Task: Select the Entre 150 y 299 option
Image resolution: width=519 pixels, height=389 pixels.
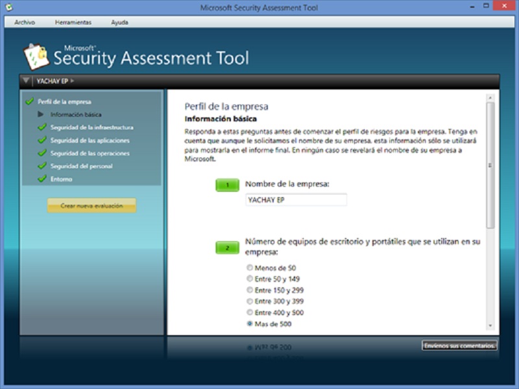Action: pos(250,290)
